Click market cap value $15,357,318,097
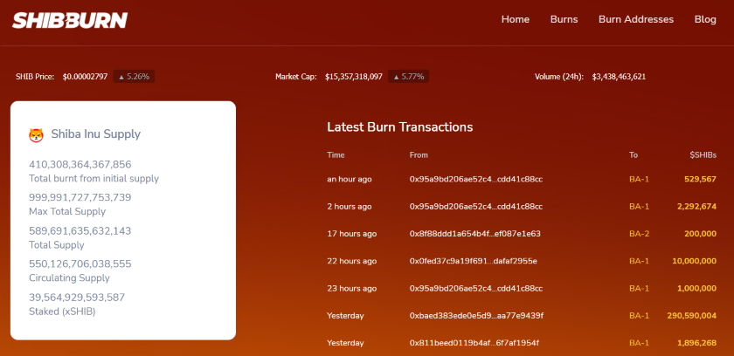 (x=353, y=77)
